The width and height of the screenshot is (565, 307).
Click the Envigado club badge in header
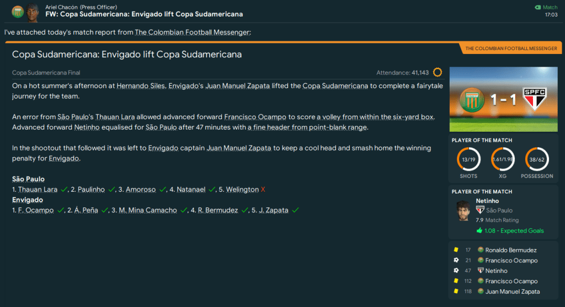click(18, 12)
